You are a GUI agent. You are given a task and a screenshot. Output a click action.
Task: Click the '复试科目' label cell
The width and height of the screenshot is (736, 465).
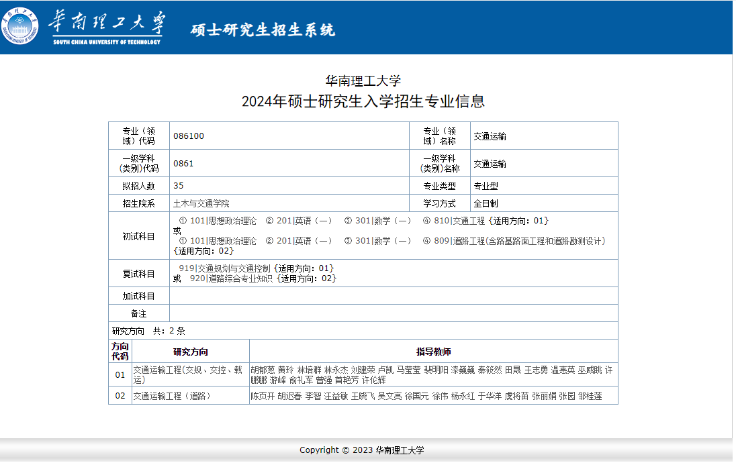[139, 274]
